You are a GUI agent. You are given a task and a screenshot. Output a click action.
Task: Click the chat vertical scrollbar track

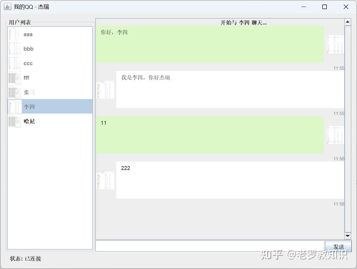[348, 129]
